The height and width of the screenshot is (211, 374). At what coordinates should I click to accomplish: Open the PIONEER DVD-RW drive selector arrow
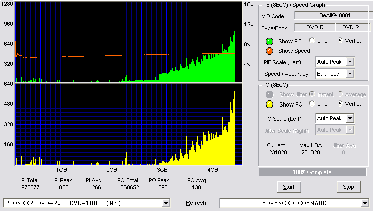click(x=166, y=203)
